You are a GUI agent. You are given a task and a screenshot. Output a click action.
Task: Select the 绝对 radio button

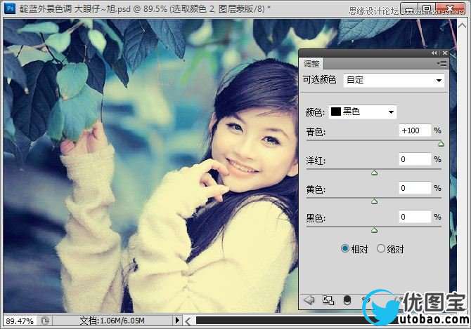point(381,248)
